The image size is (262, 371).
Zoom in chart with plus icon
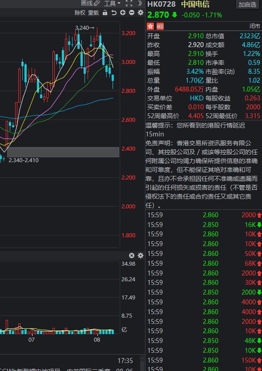coord(123,13)
